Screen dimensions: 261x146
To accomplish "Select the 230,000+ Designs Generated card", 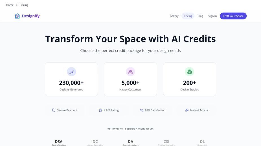I will tap(71, 79).
